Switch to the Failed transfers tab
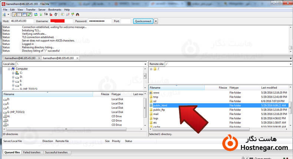 [x=32, y=152]
